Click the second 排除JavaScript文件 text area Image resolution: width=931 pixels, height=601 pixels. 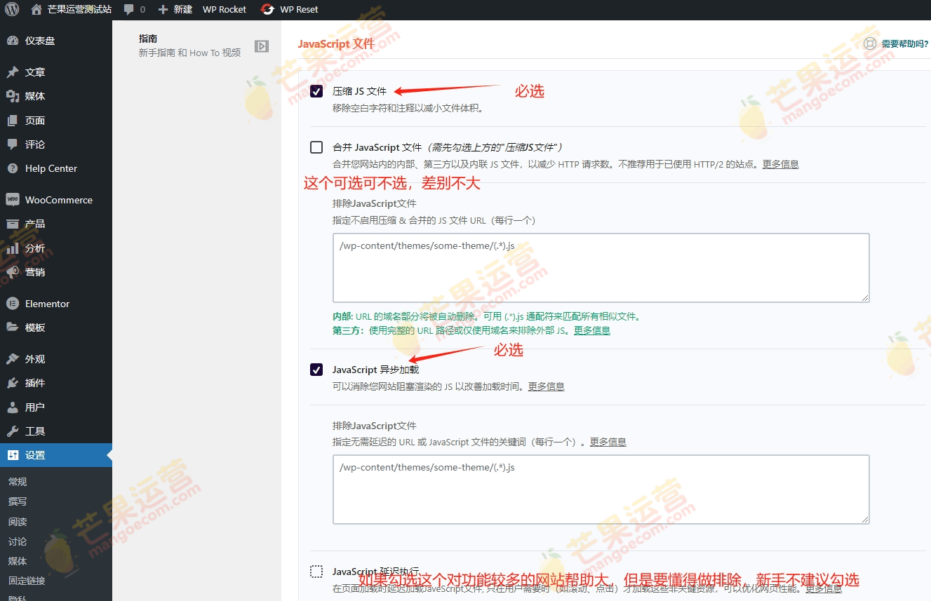pos(601,489)
